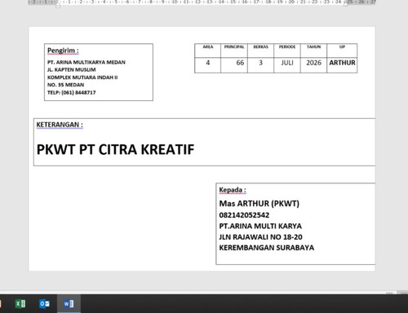Select the AREA header cell
Image resolution: width=408 pixels, height=313 pixels.
point(208,51)
